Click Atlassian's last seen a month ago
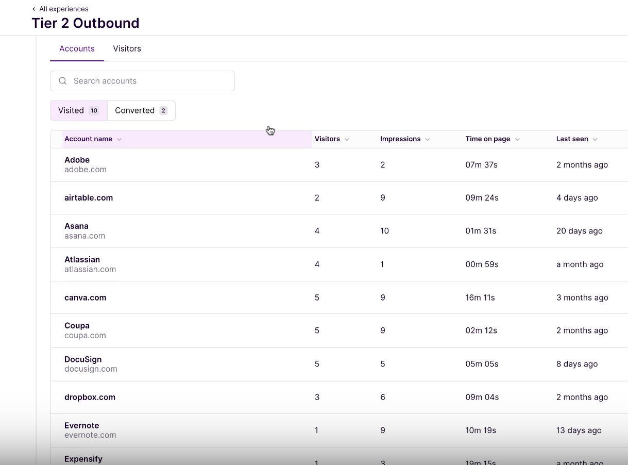 tap(580, 264)
